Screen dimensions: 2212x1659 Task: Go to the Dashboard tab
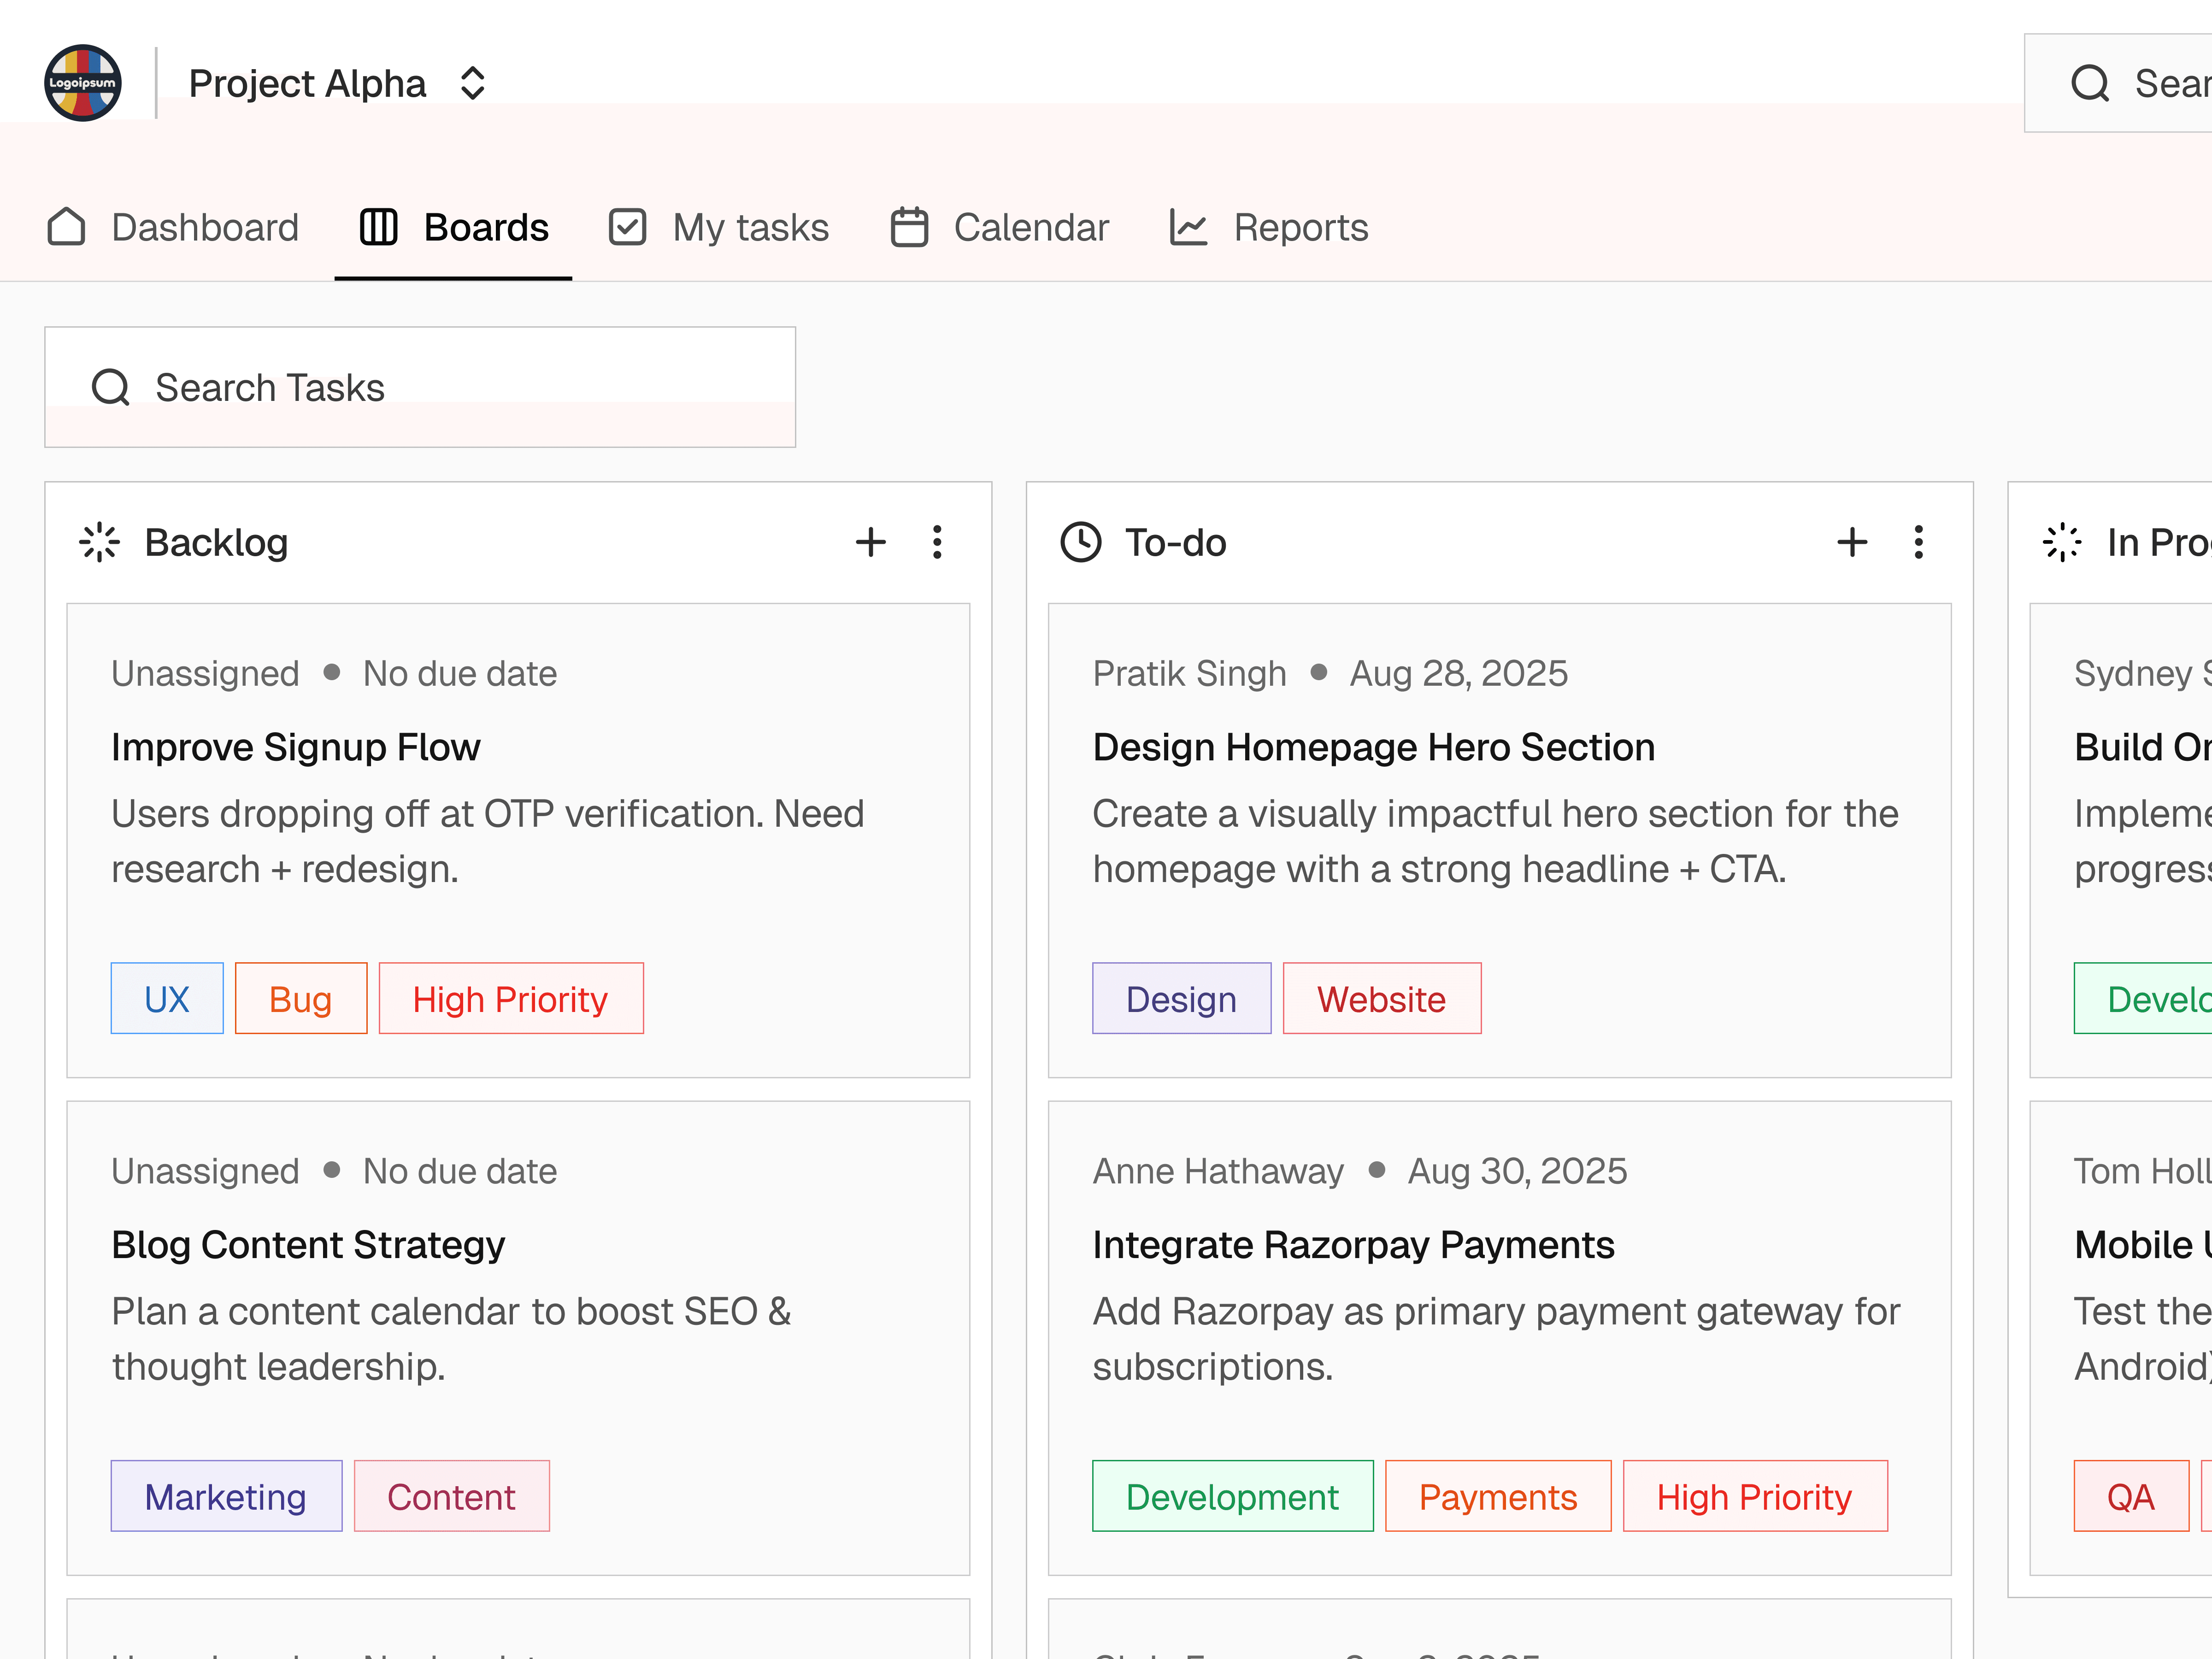click(x=173, y=227)
